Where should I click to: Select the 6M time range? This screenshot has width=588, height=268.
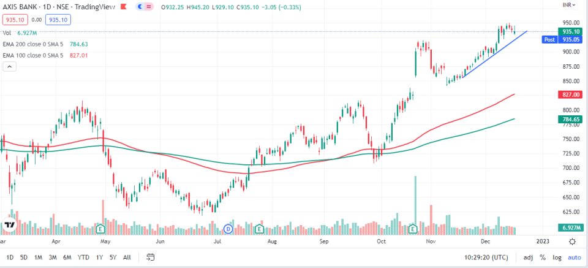click(67, 258)
